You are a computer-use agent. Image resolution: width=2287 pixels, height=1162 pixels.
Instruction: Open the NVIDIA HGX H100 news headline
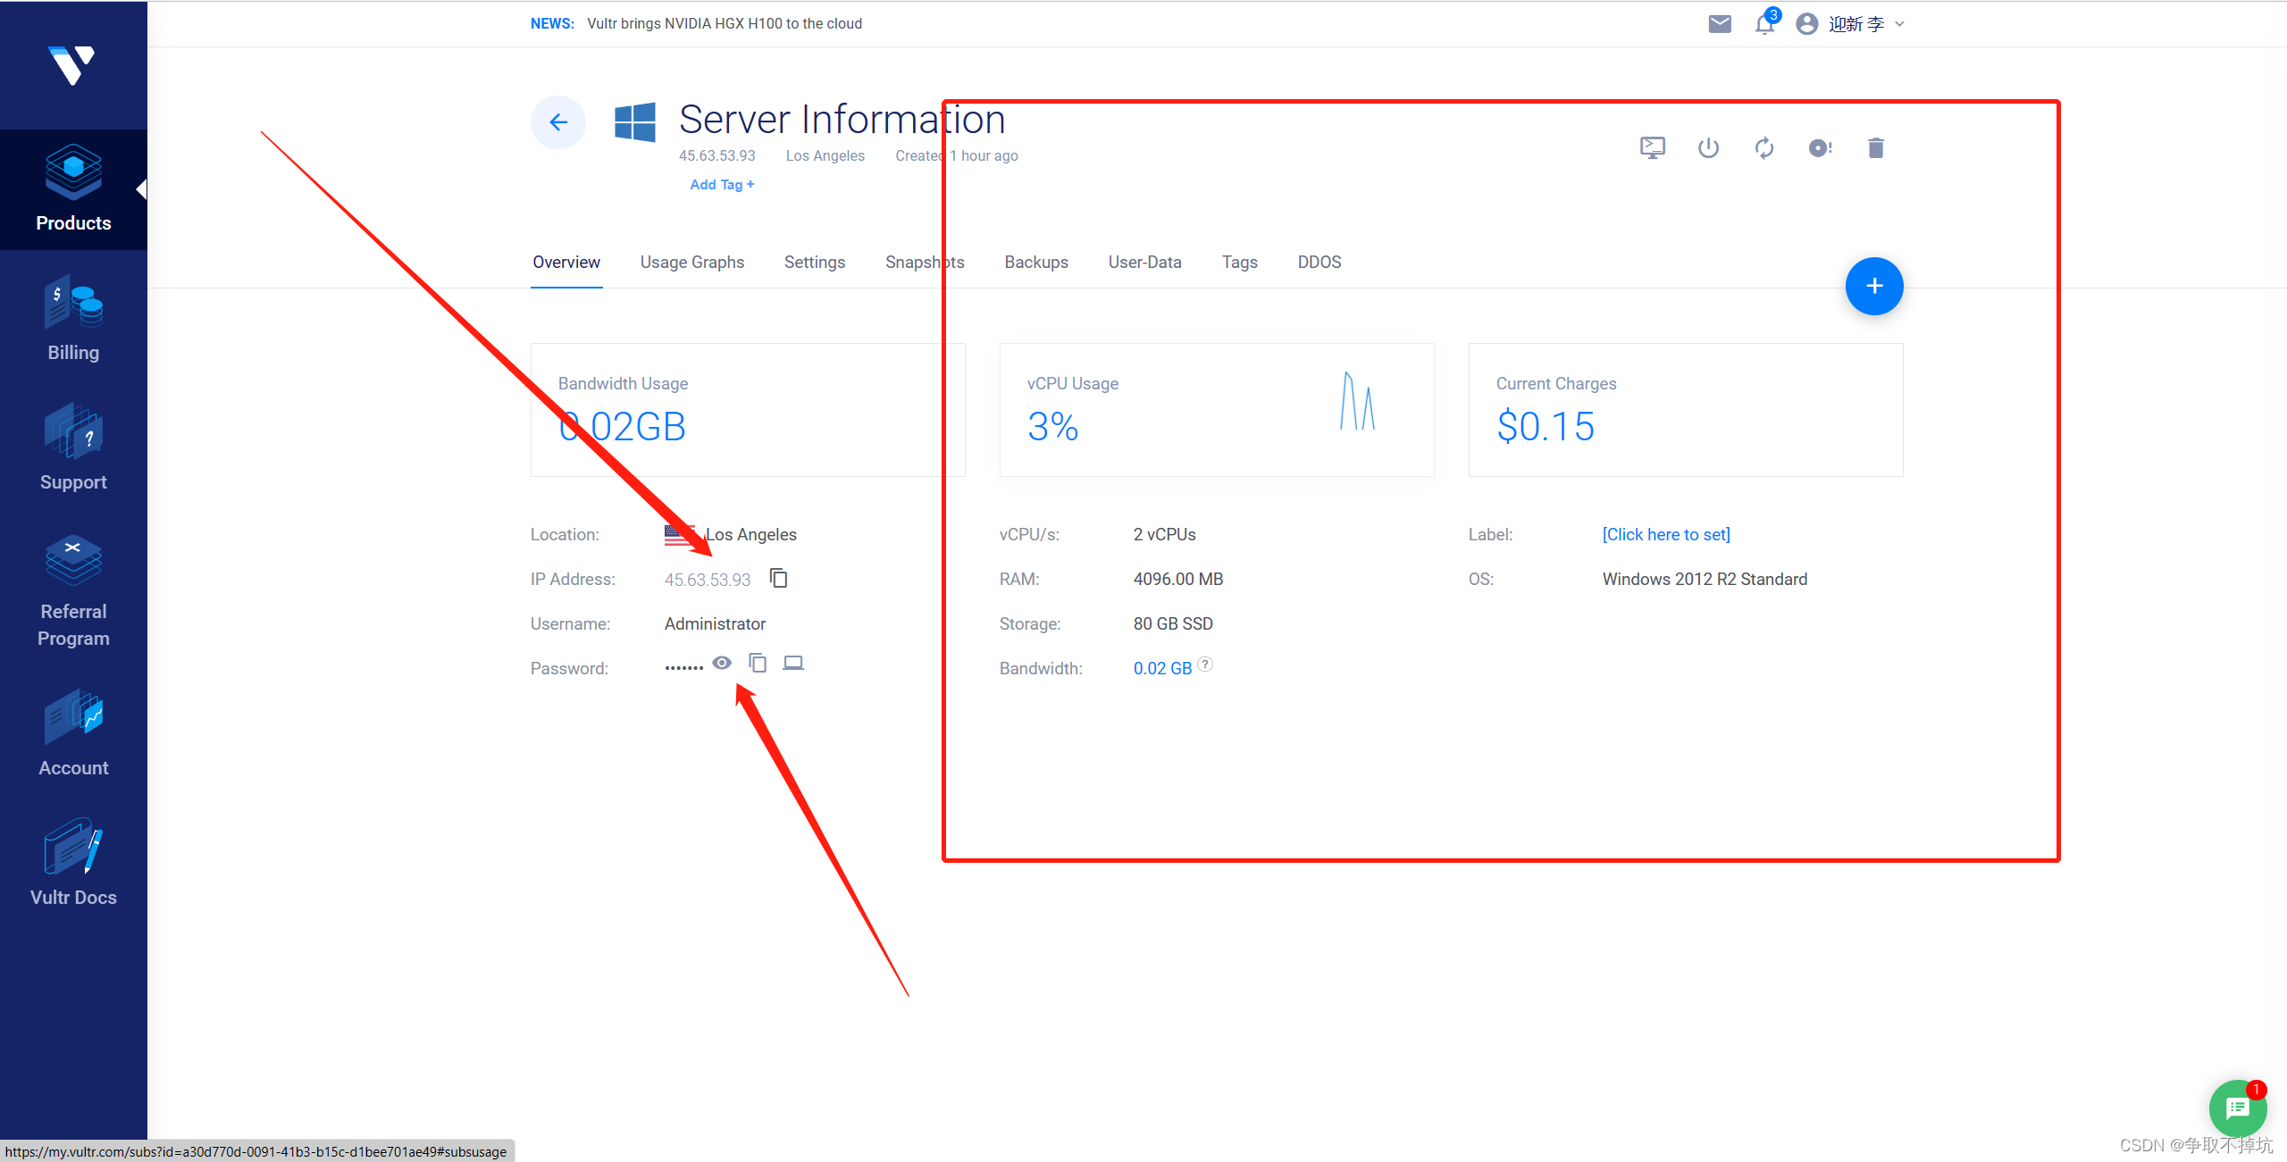click(725, 24)
